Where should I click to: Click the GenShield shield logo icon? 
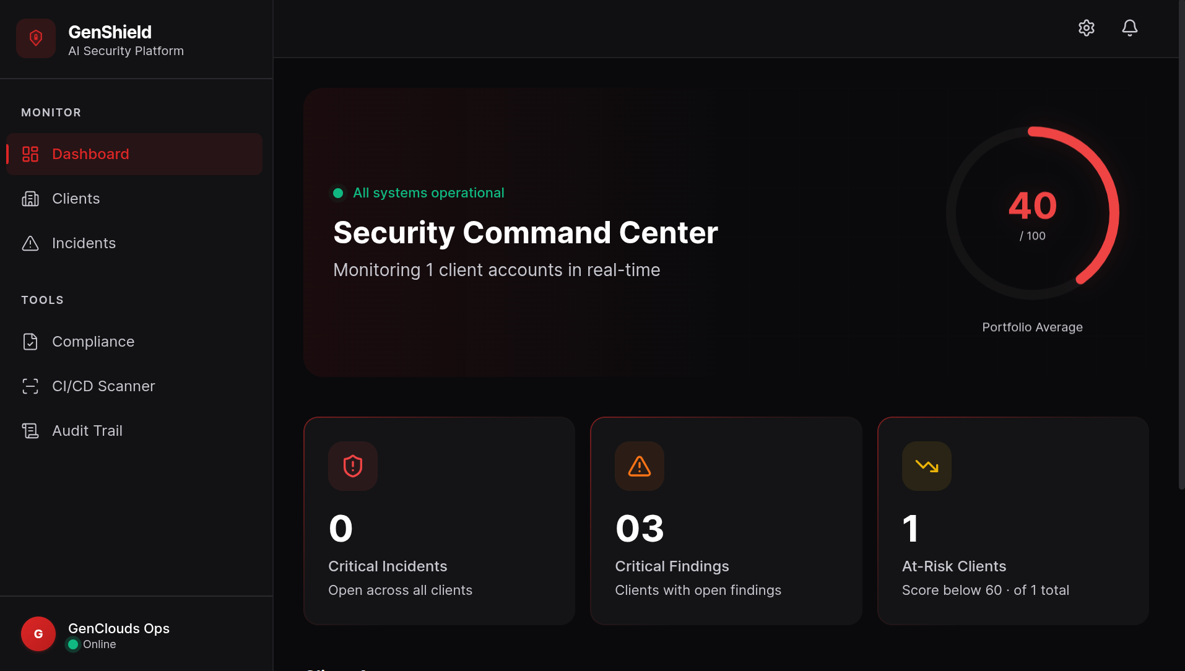pos(36,38)
